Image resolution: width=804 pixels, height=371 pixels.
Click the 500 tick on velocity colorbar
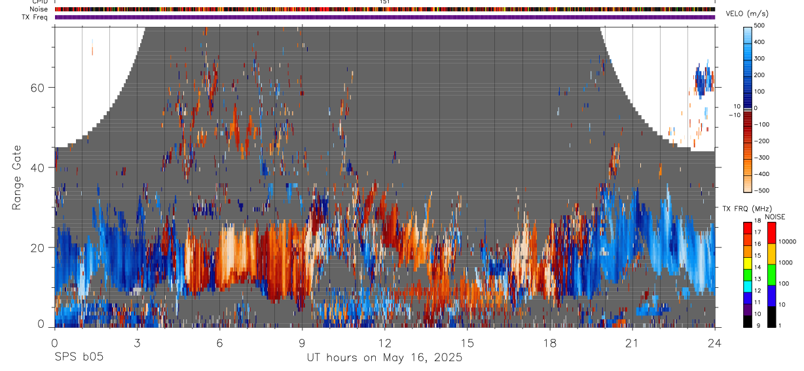pos(760,26)
